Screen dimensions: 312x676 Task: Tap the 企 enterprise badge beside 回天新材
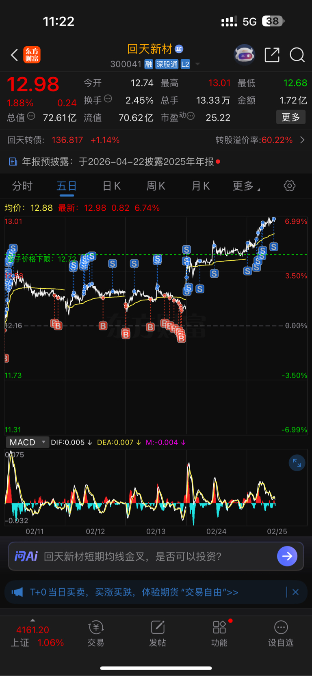[179, 49]
